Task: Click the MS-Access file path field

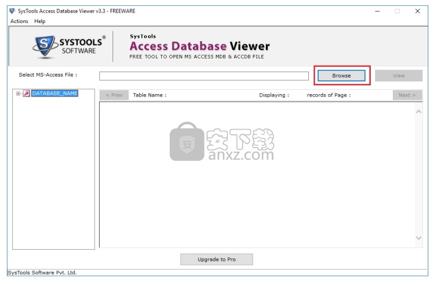Action: [204, 76]
